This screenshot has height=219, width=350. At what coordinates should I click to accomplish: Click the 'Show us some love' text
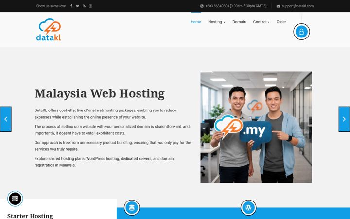pyautogui.click(x=51, y=6)
